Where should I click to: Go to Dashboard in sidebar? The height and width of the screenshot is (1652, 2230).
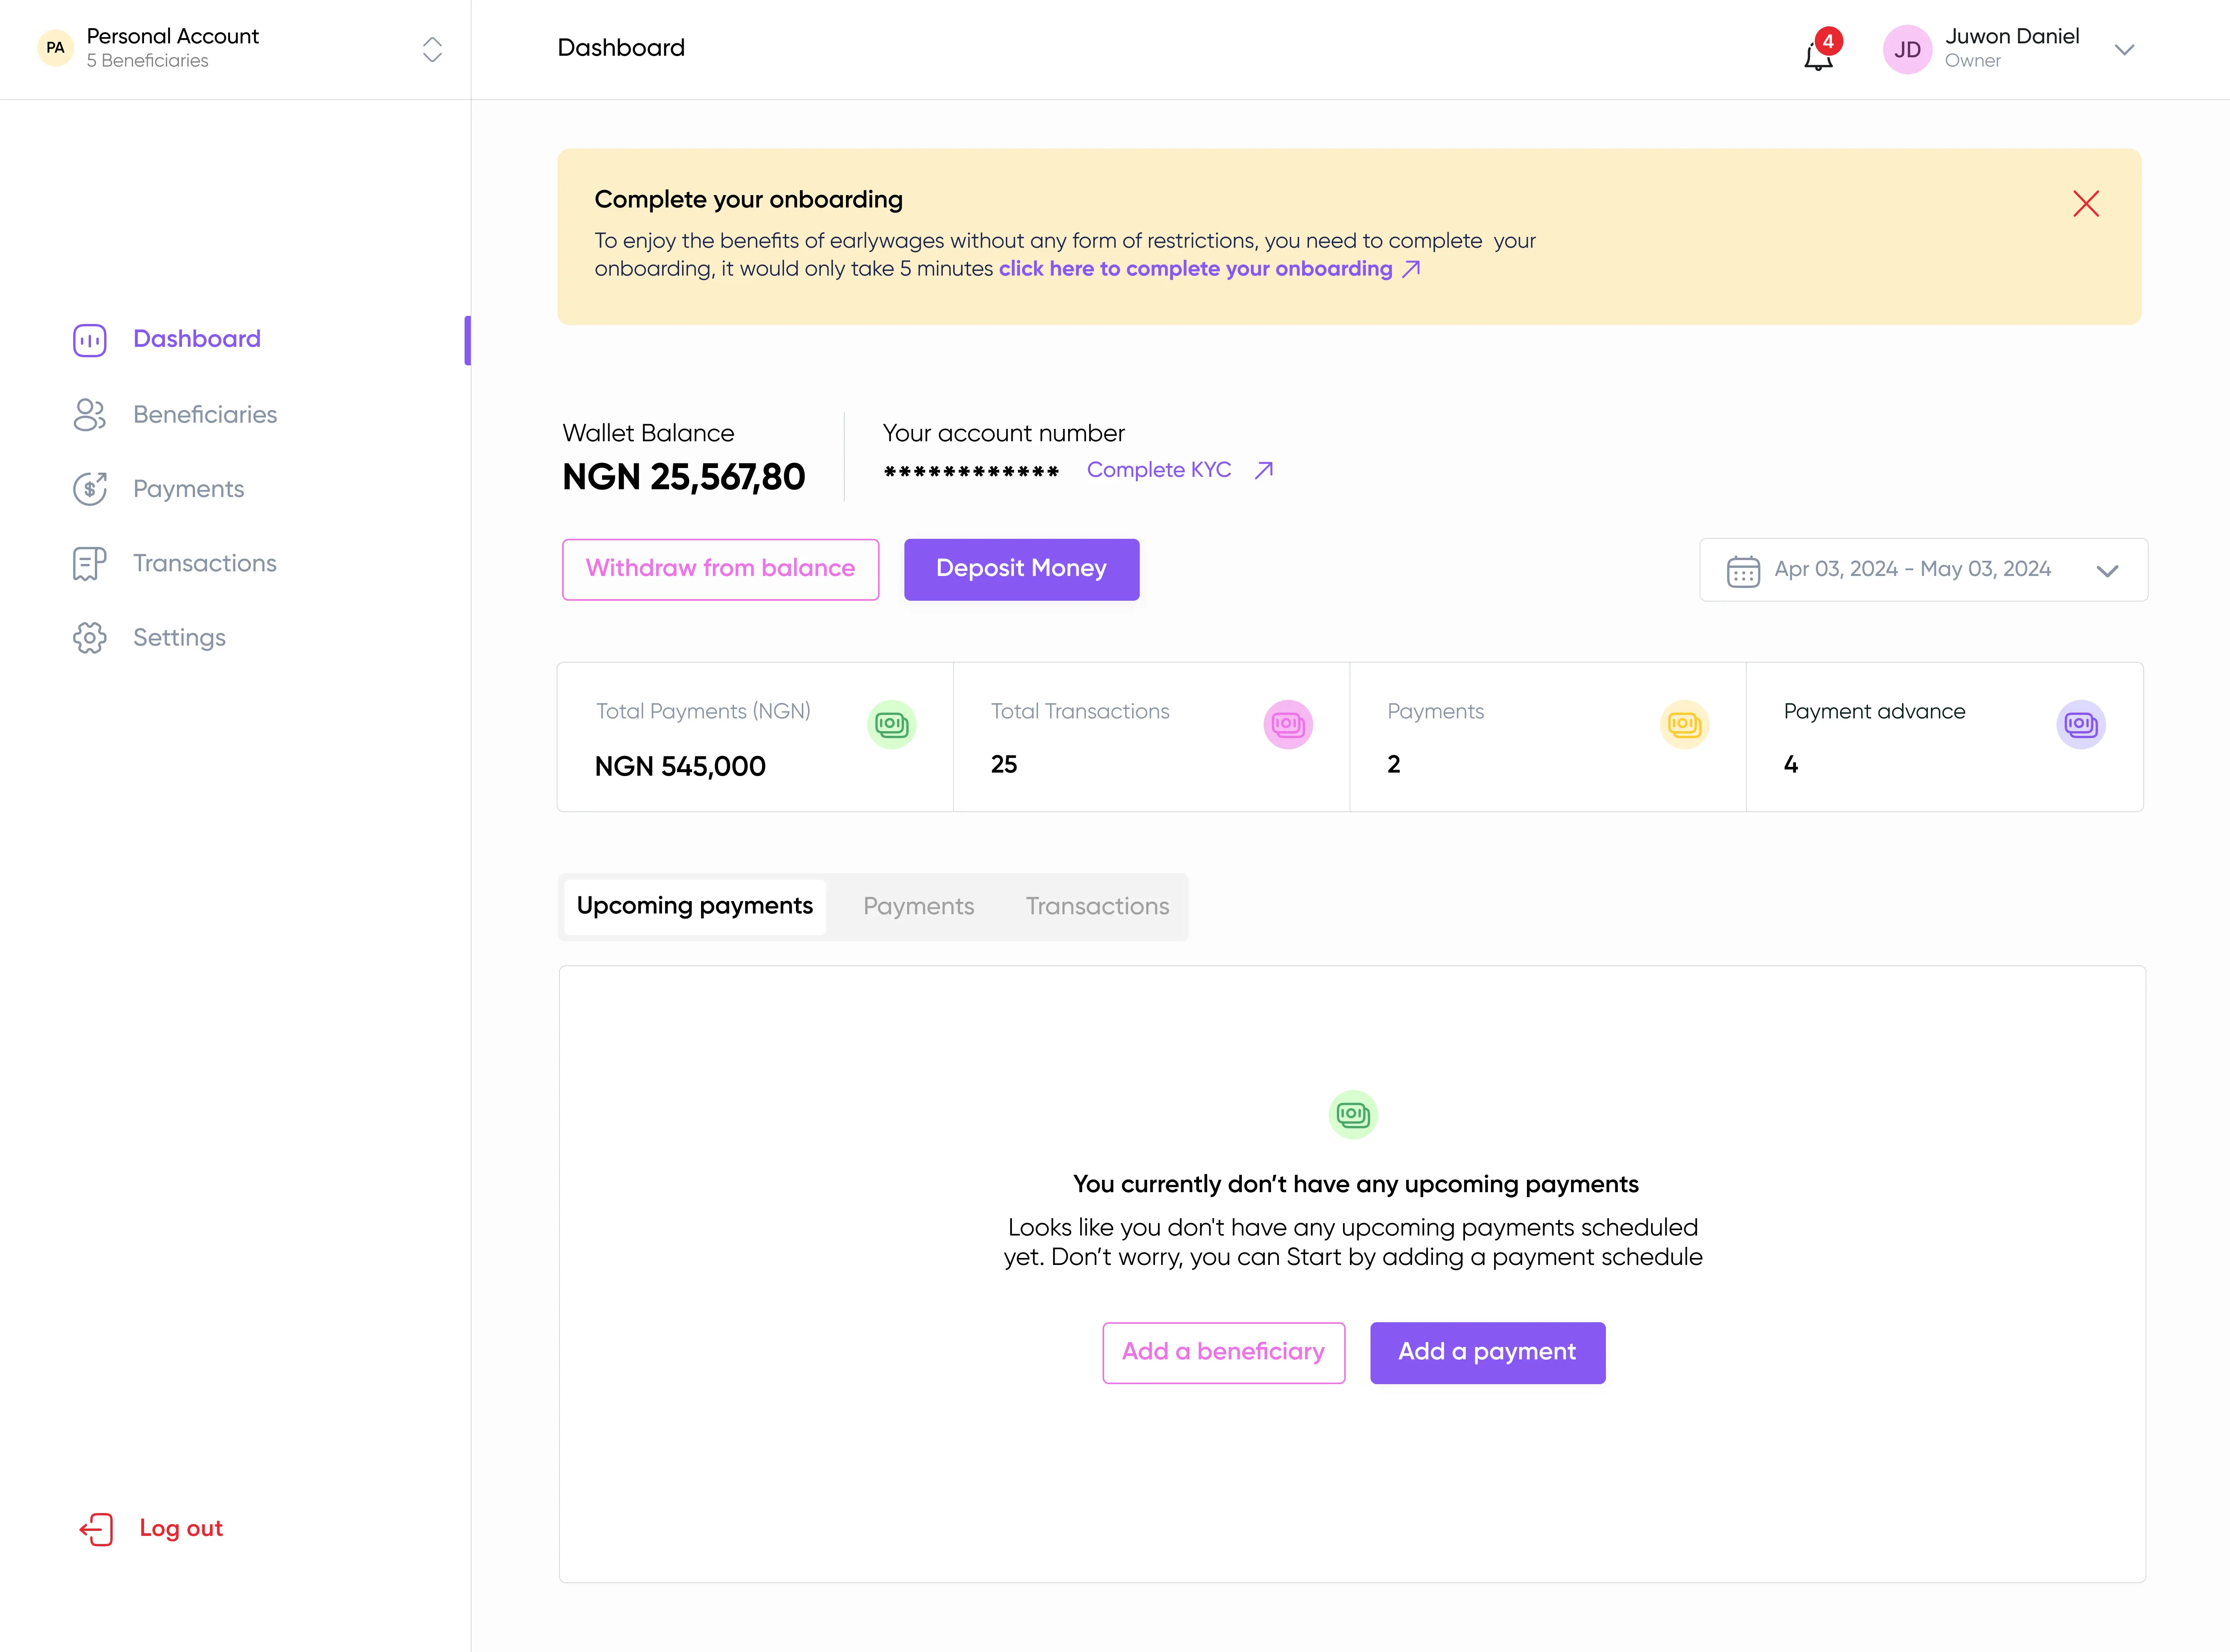click(x=197, y=339)
